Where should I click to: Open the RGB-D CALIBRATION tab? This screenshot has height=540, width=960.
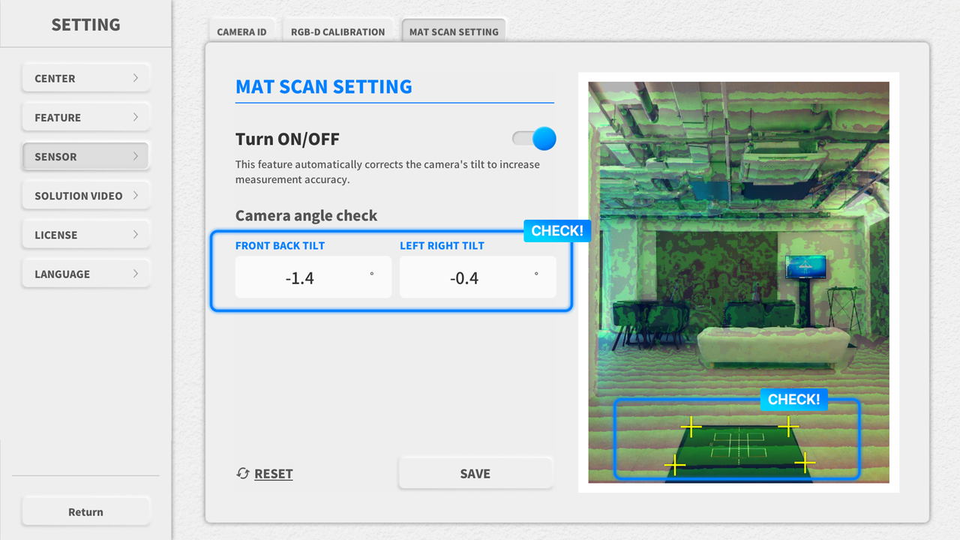337,31
